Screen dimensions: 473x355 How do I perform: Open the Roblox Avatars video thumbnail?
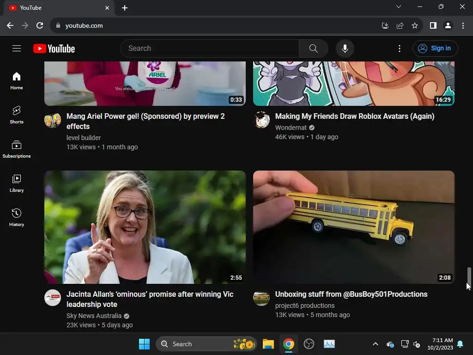353,84
